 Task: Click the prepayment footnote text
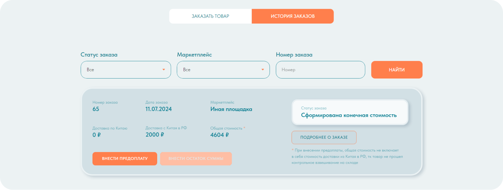(x=347, y=156)
